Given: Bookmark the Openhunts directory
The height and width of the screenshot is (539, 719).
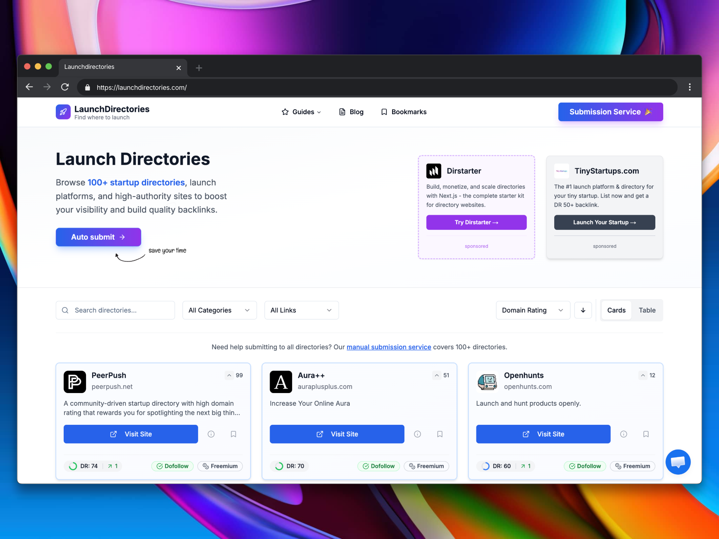Looking at the screenshot, I should [x=646, y=434].
